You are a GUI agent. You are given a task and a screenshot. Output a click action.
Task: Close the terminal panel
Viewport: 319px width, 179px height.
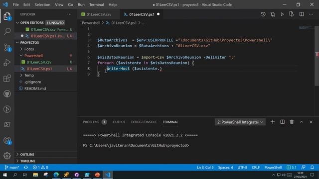coord(311,122)
